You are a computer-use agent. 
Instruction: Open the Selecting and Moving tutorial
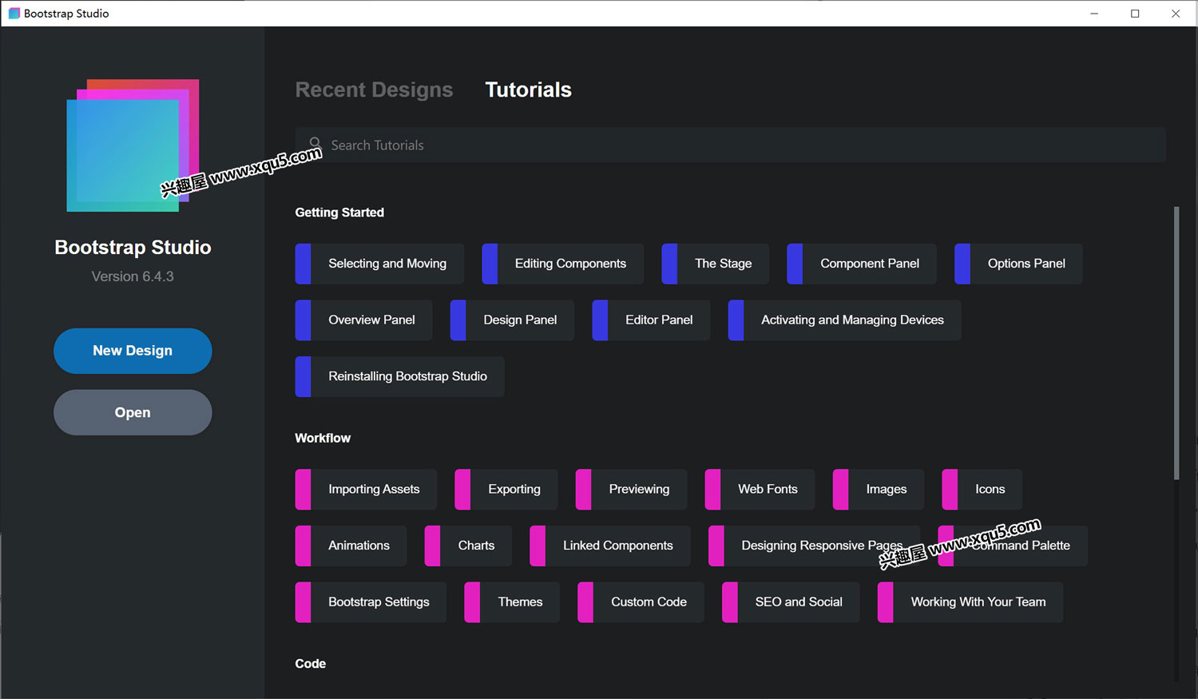379,264
